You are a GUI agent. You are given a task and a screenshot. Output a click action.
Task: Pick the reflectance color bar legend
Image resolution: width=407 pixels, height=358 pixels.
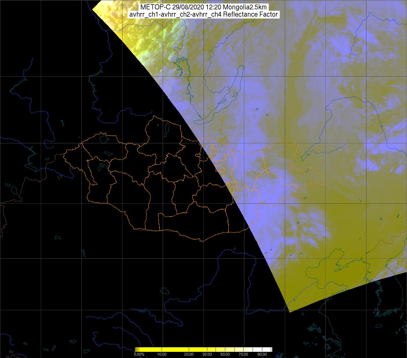203,349
